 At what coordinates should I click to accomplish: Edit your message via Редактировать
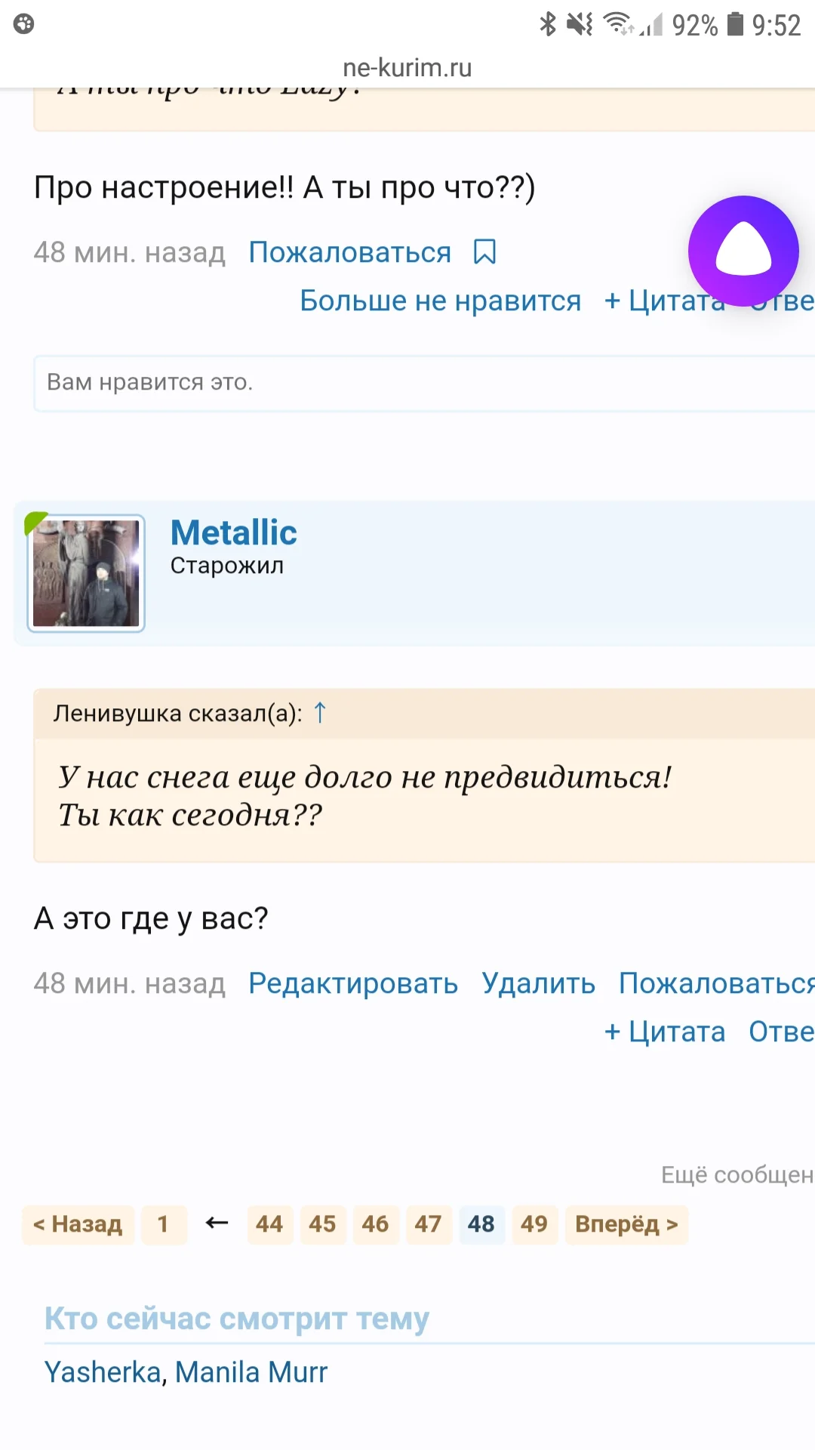(x=352, y=983)
